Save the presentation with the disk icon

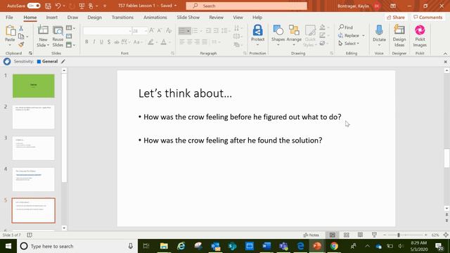(48, 6)
